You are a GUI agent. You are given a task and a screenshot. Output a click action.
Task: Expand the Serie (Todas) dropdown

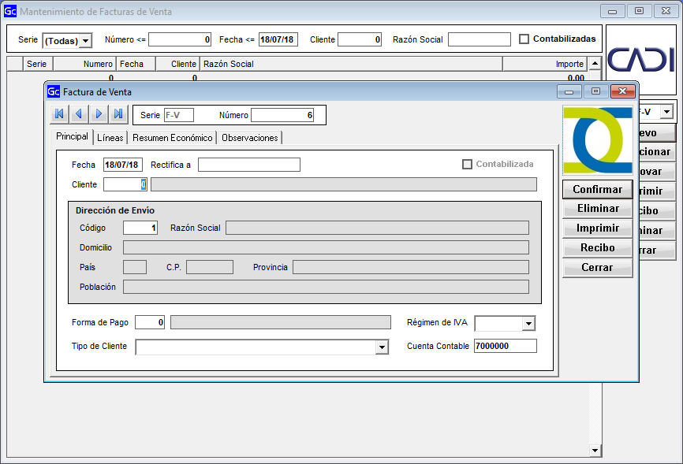pyautogui.click(x=85, y=40)
